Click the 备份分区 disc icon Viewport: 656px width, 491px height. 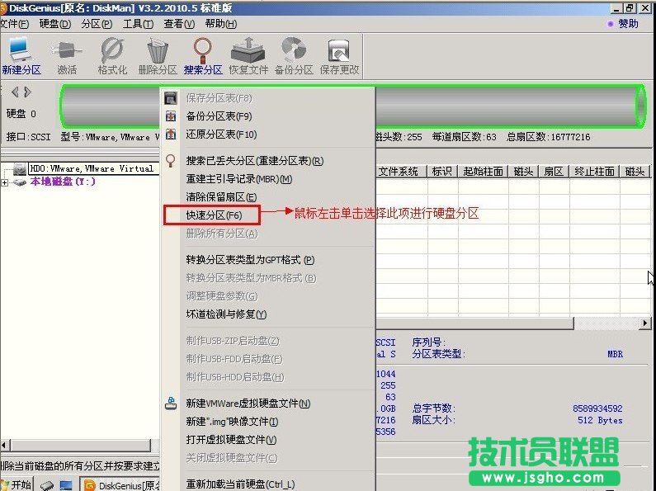294,50
